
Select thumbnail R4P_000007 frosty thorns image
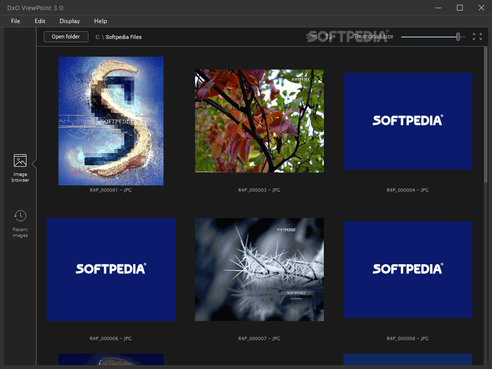coord(259,269)
